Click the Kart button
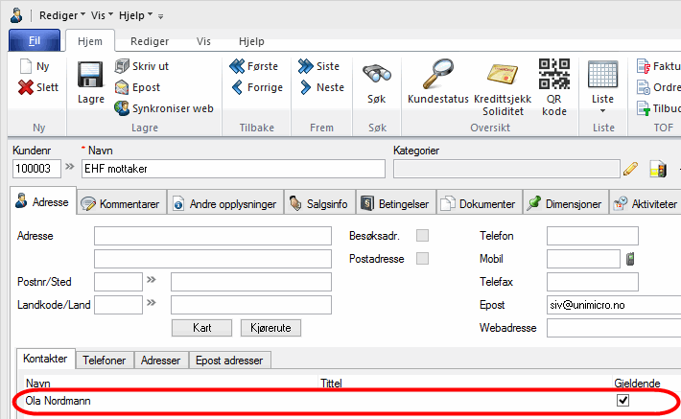681x419 pixels. [200, 328]
